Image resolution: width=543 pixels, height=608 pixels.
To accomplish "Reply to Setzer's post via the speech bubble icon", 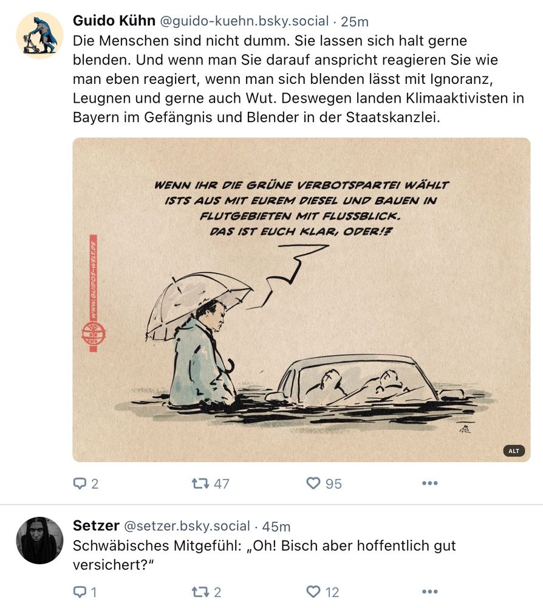I will [x=80, y=592].
